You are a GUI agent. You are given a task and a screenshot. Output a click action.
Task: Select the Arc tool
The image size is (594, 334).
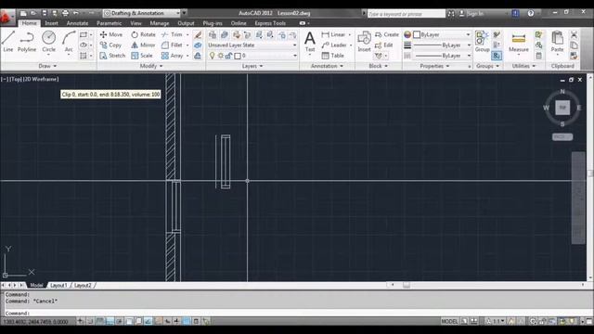coord(69,43)
